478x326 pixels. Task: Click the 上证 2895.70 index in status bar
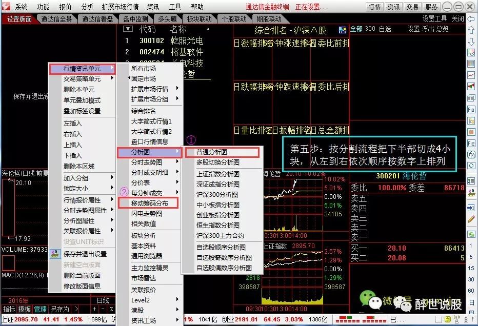tap(20, 320)
